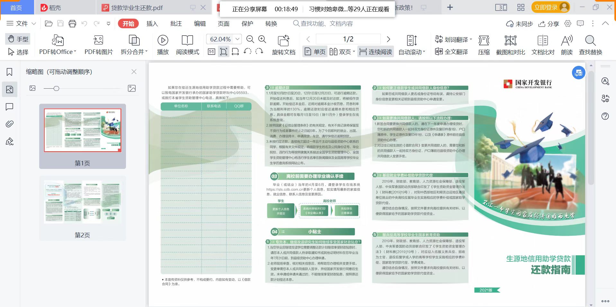Switch to single page view
The width and height of the screenshot is (616, 307).
pyautogui.click(x=315, y=52)
